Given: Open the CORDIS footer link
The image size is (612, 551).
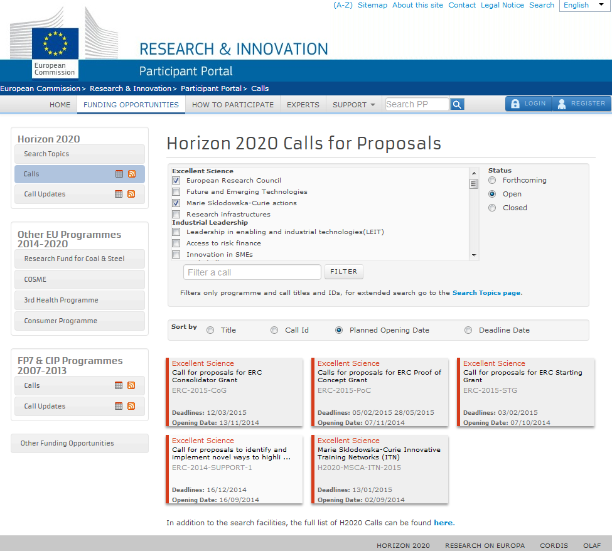Looking at the screenshot, I should pyautogui.click(x=554, y=545).
